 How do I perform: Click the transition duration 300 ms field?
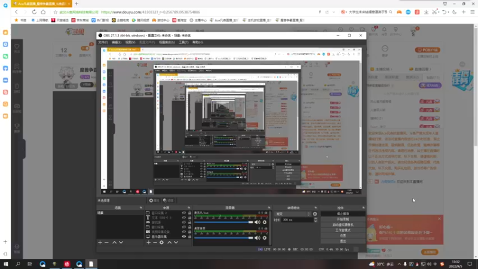297,220
